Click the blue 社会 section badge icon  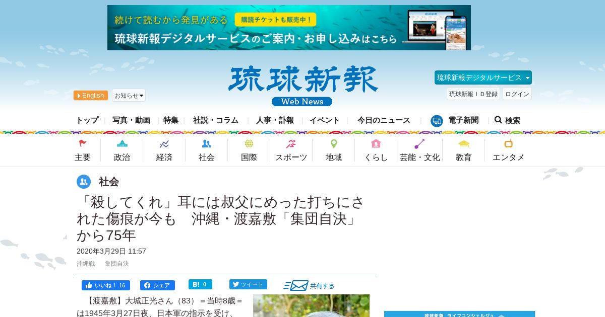(84, 182)
